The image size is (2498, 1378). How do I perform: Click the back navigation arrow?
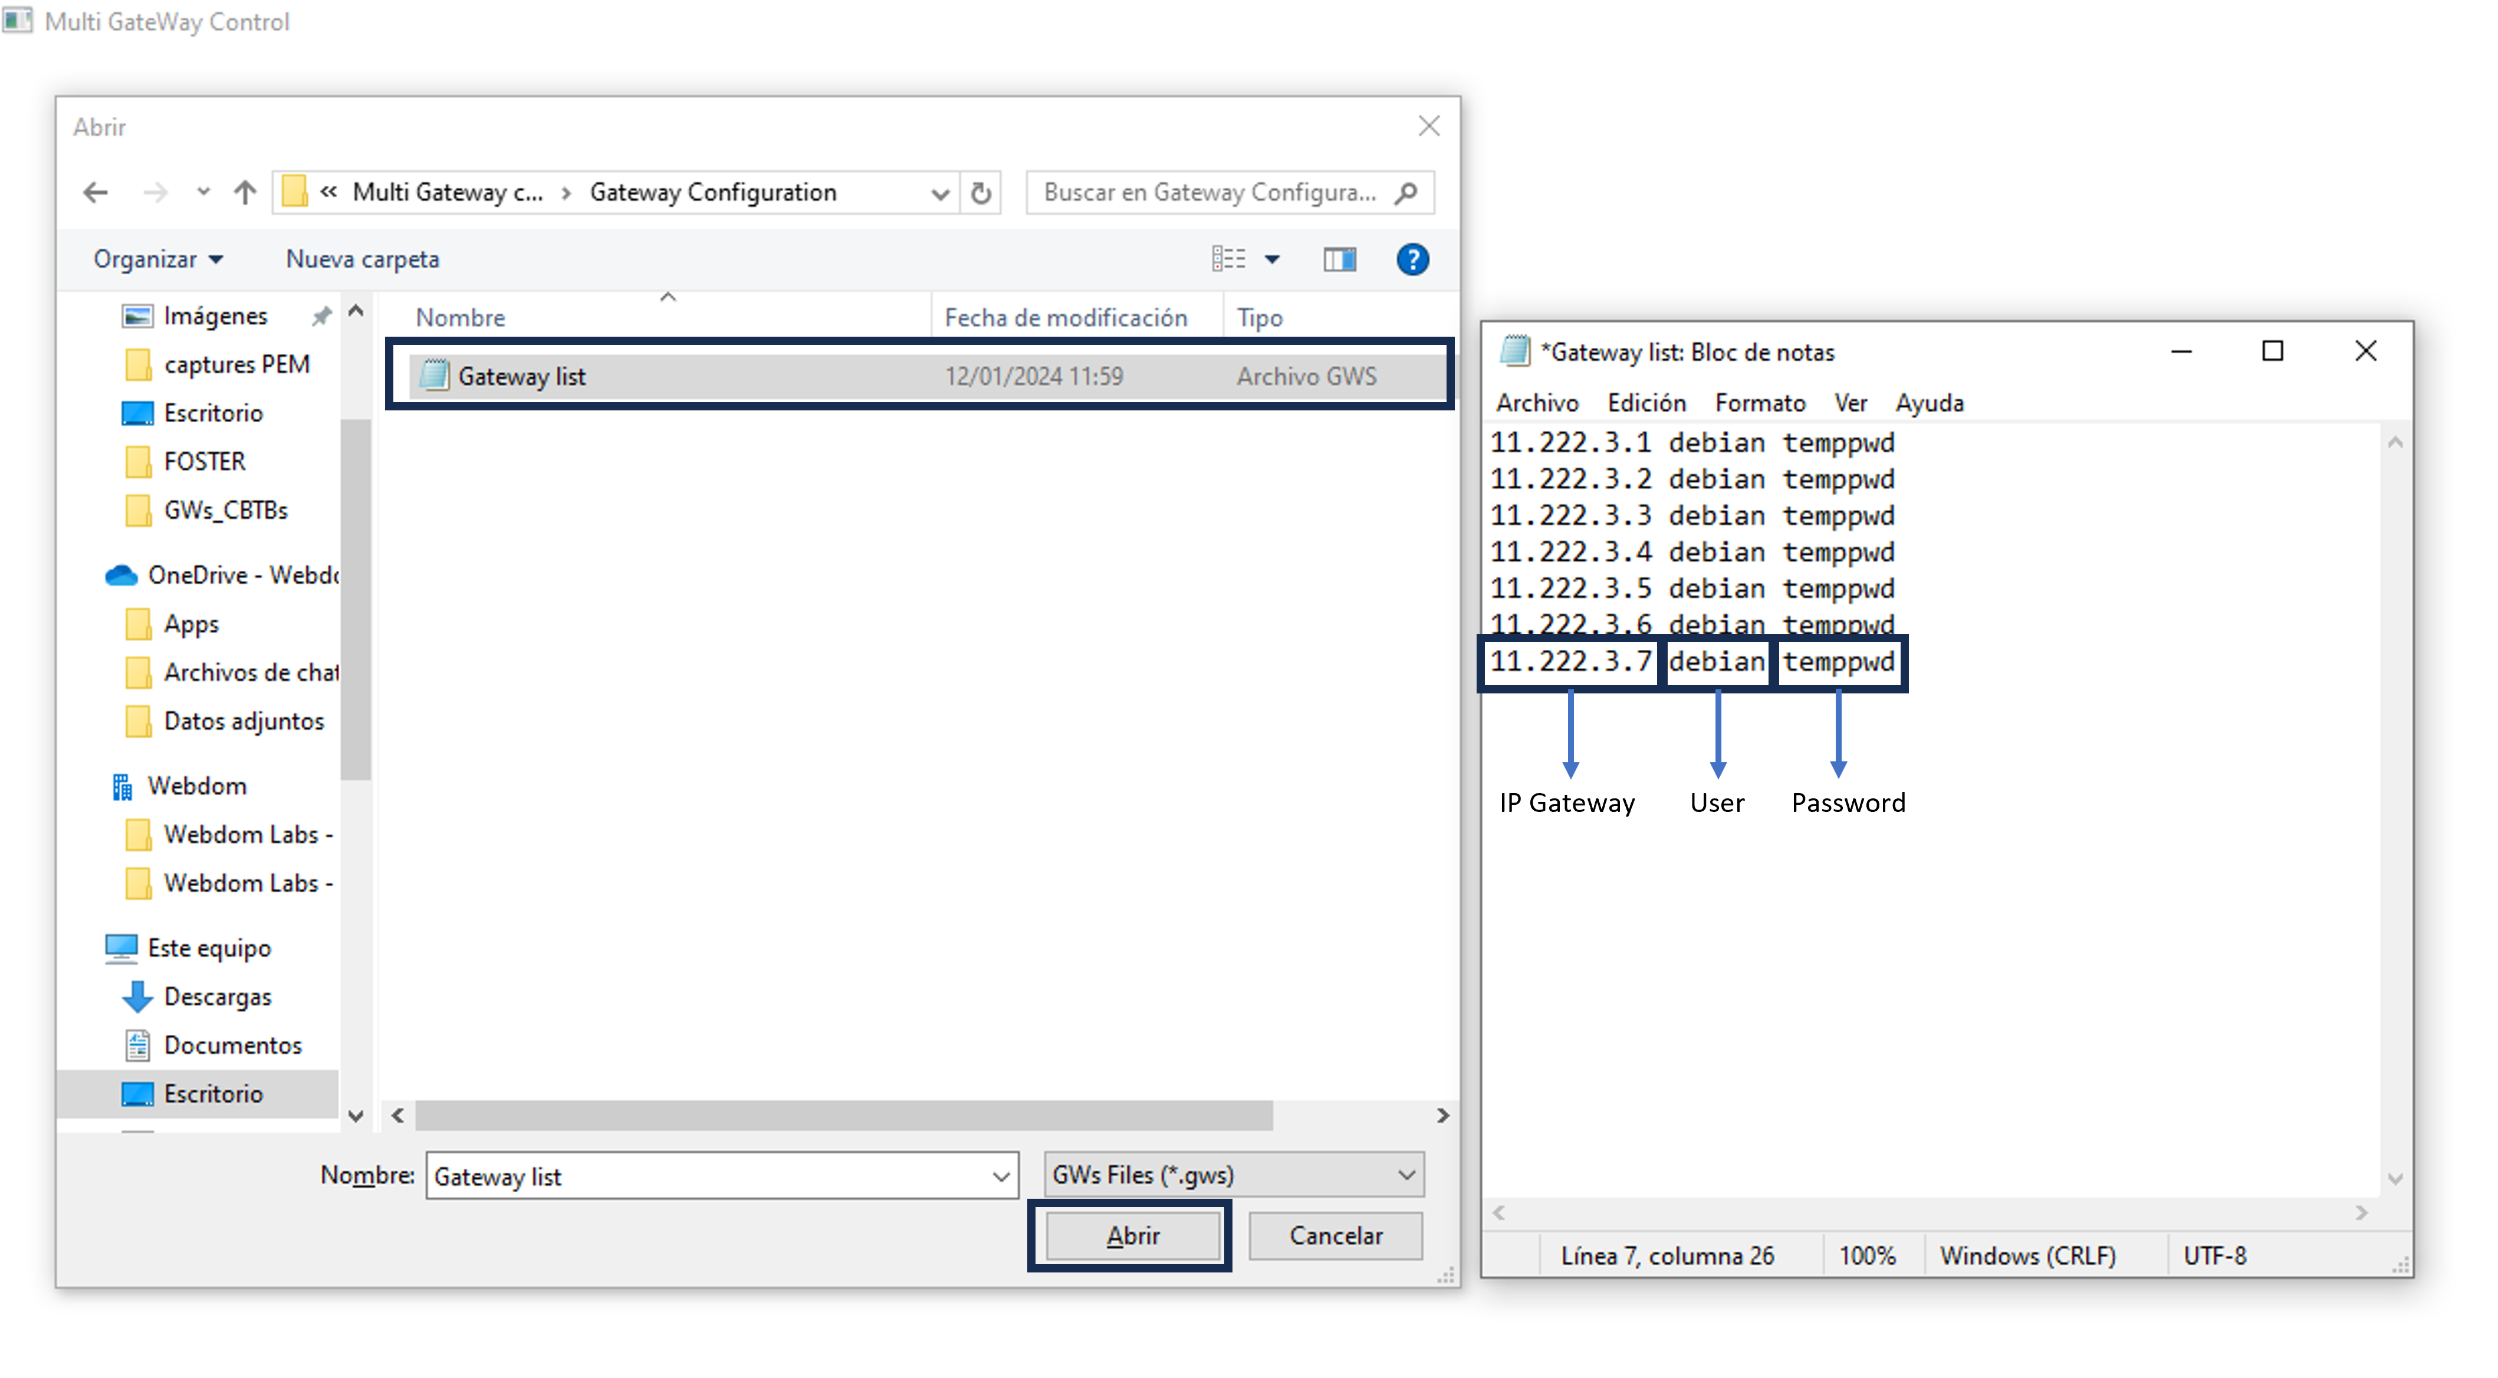pyautogui.click(x=94, y=192)
